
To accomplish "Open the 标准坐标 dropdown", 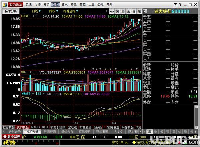I will click(71, 11).
